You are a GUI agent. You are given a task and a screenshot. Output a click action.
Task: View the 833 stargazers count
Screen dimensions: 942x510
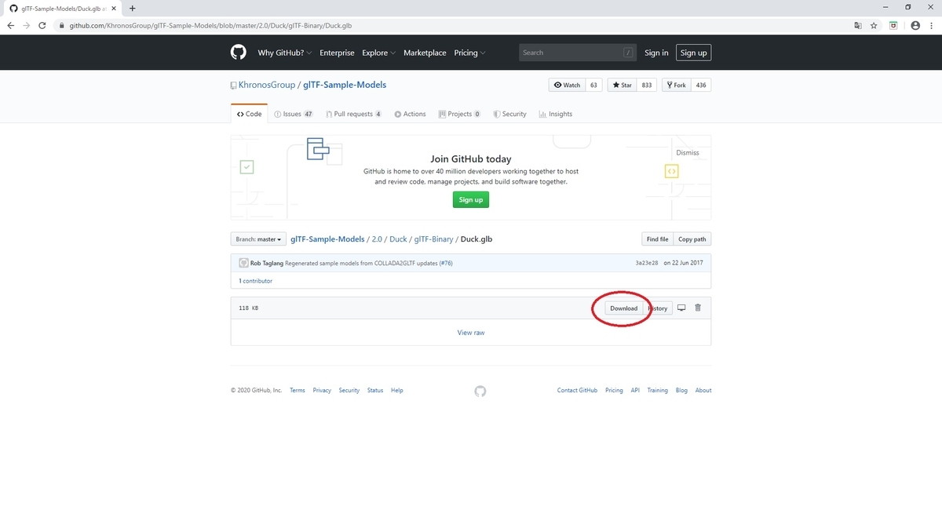647,85
